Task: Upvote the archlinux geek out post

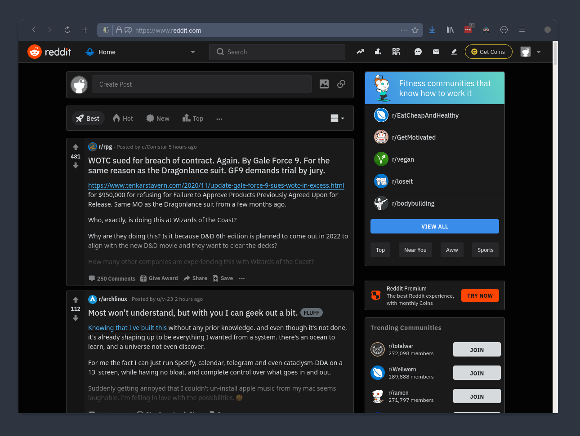Action: point(76,299)
